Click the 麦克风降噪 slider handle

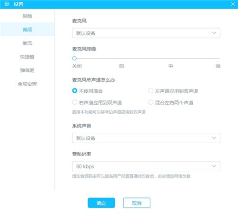(74, 59)
